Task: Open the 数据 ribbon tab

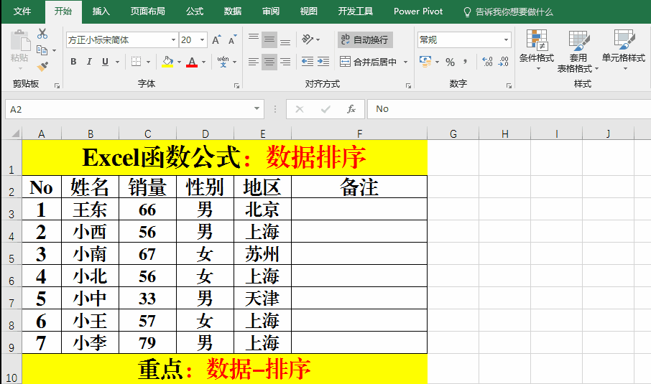Action: click(x=233, y=11)
